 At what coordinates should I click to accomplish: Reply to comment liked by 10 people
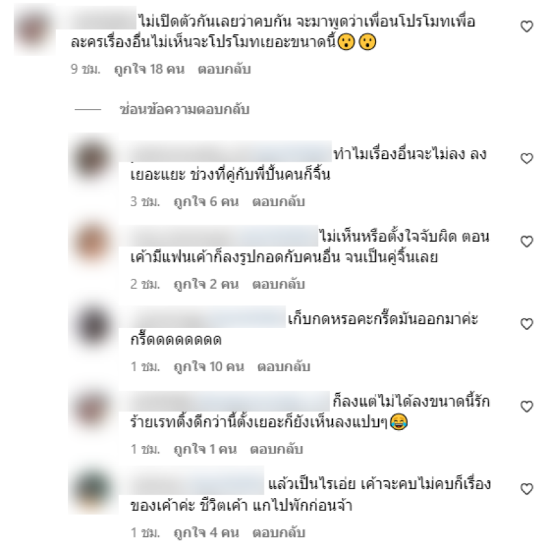click(x=284, y=366)
